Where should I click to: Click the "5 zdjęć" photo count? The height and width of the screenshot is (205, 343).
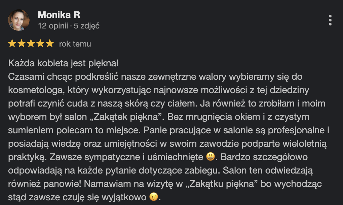pos(87,26)
